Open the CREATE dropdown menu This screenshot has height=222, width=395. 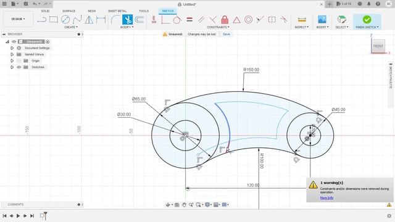(71, 27)
